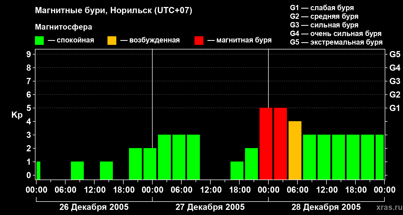Image resolution: width=403 pixels, height=215 pixels.
Task: Click the 'Kp' axis title
Action: [x=17, y=115]
